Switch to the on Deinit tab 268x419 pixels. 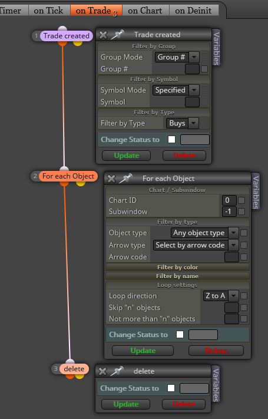click(x=193, y=11)
